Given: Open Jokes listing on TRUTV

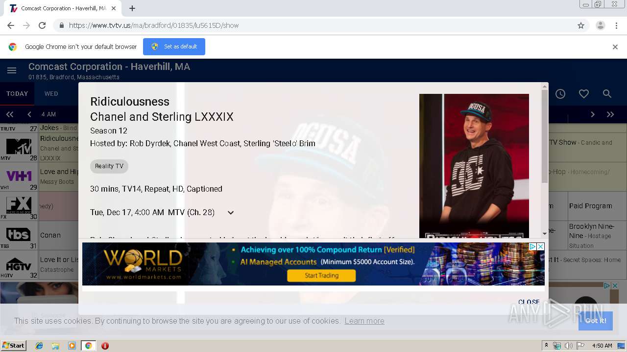Looking at the screenshot, I should point(58,128).
